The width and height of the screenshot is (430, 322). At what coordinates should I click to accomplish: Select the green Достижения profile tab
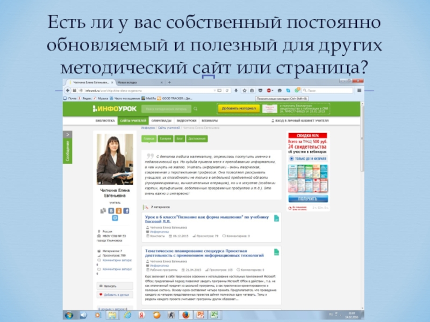197,139
